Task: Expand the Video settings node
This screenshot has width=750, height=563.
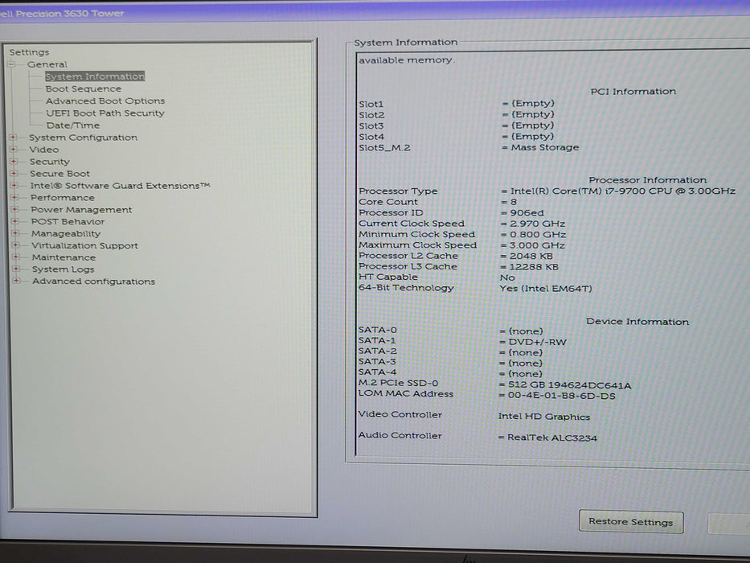Action: [x=14, y=150]
